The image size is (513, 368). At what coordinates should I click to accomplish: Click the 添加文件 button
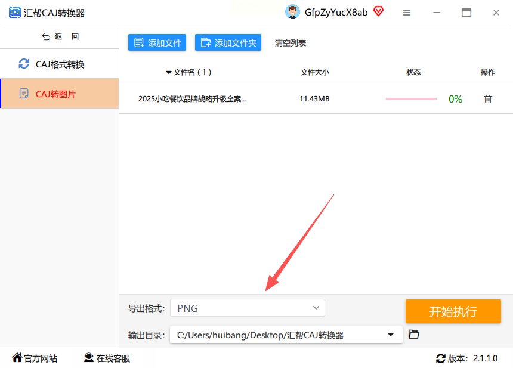[x=157, y=42]
